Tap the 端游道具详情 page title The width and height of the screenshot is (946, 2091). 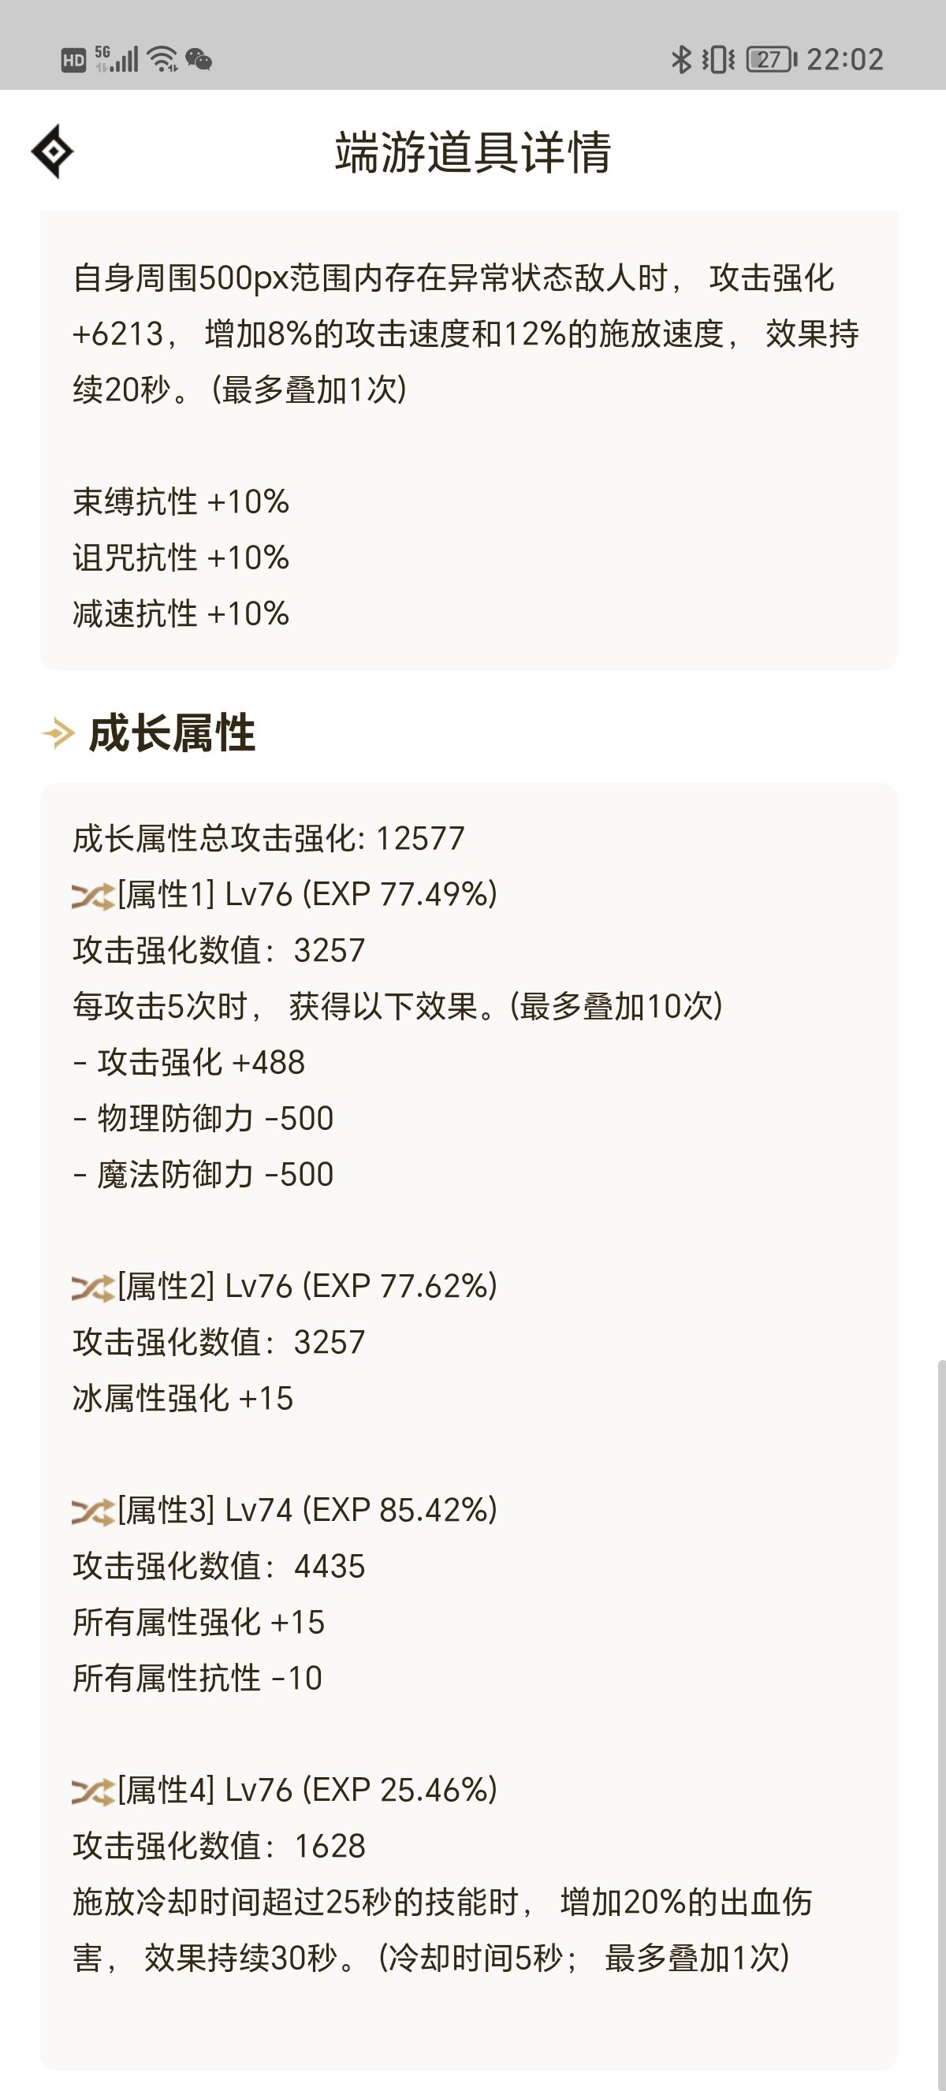(x=473, y=152)
